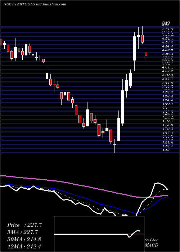Click the 201.5 price axis label
The image size is (180, 252).
click(x=167, y=87)
